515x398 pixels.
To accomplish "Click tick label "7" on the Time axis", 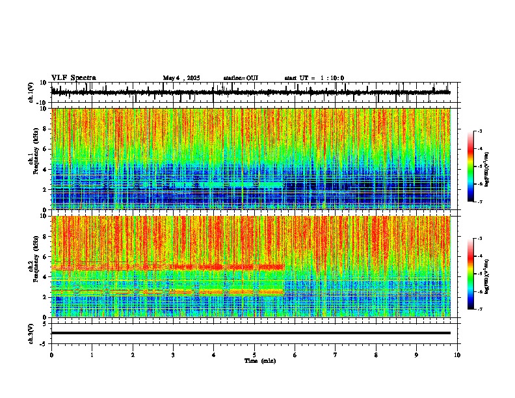I will (x=336, y=354).
